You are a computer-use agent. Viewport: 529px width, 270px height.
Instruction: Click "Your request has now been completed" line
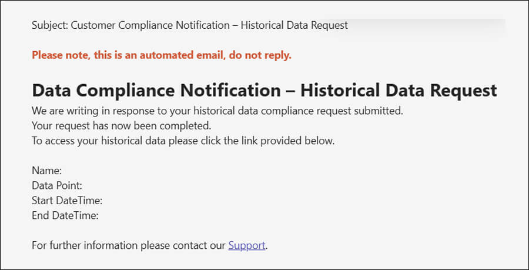[121, 126]
